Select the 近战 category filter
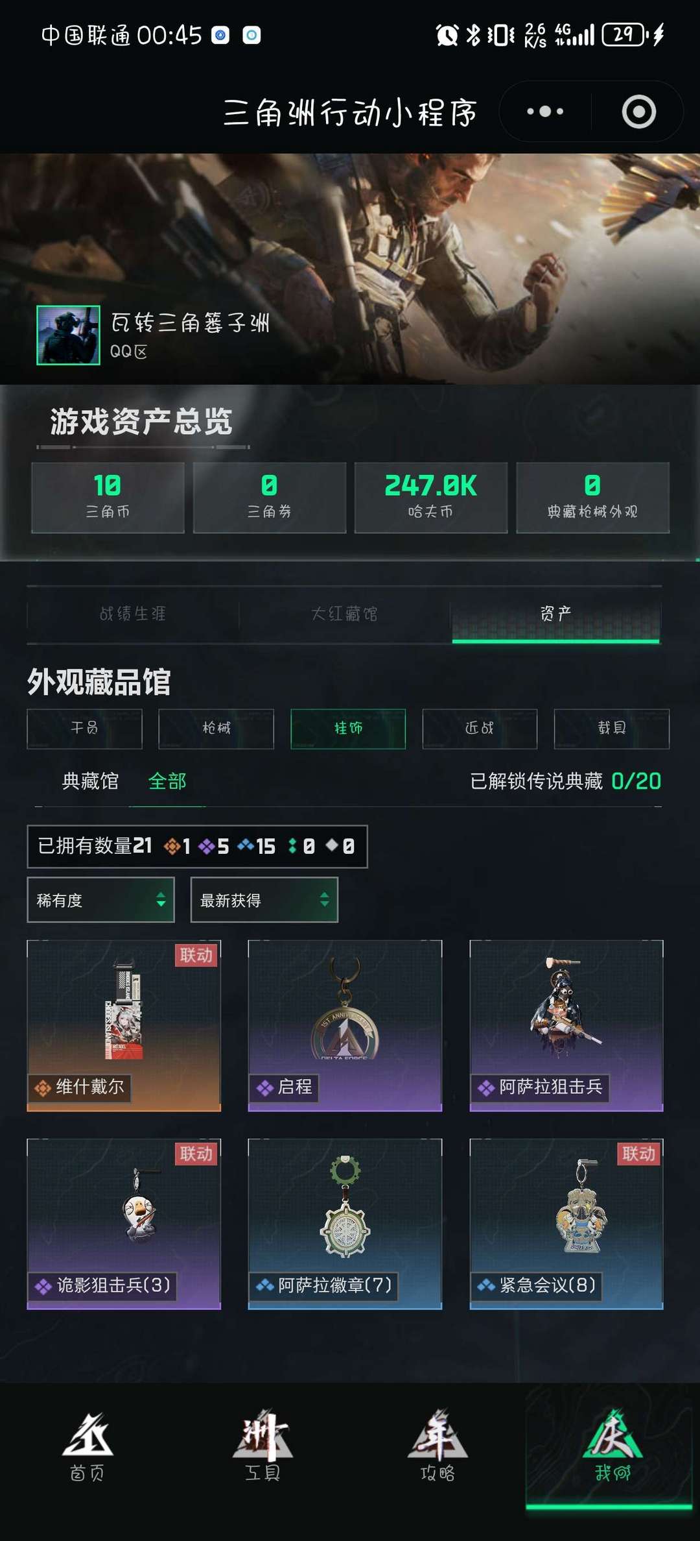 click(x=480, y=729)
